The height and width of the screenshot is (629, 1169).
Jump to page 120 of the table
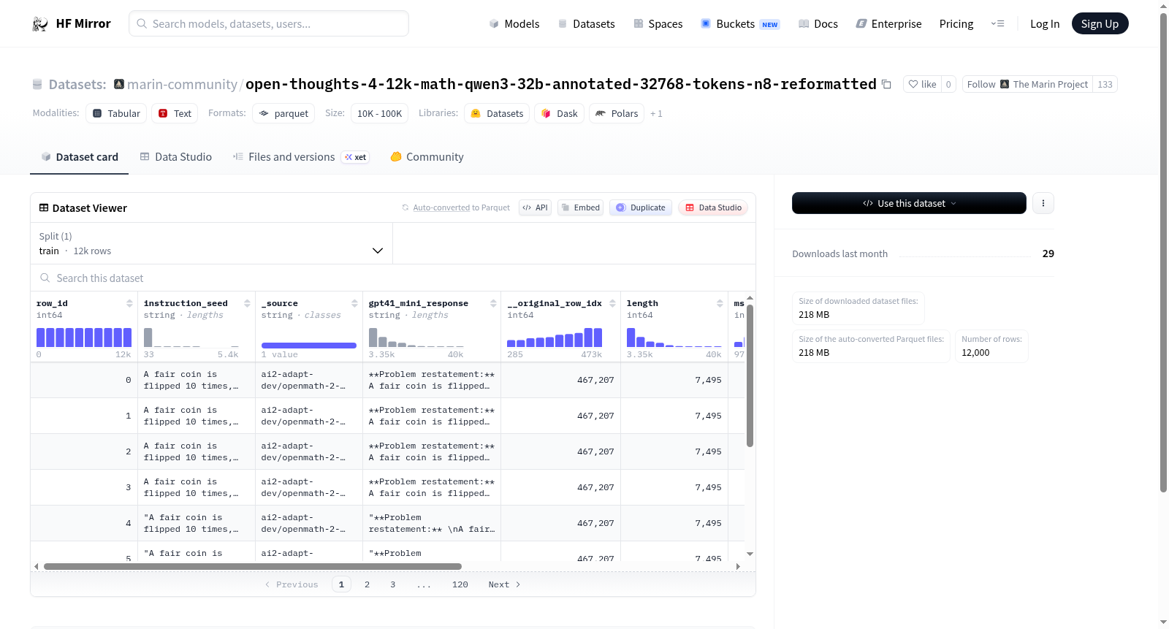pos(460,584)
